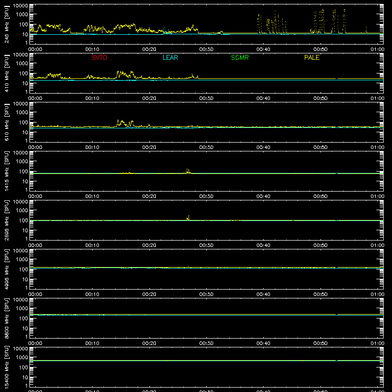Click the 10000 tick label on 245 MHz plot
Image resolution: width=392 pixels, height=392 pixels.
[x=21, y=6]
